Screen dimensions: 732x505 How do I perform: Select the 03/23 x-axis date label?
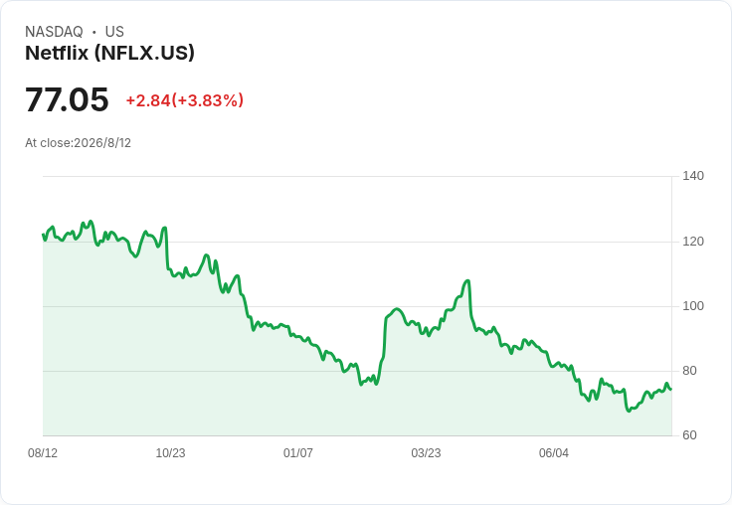[x=426, y=452]
